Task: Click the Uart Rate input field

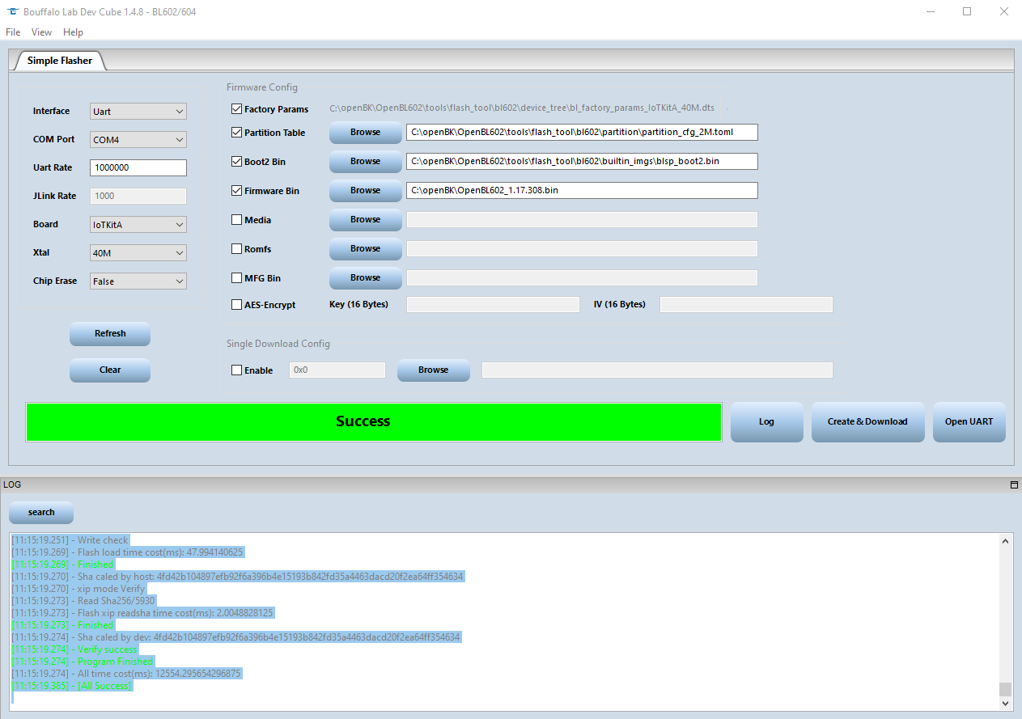Action: (x=138, y=167)
